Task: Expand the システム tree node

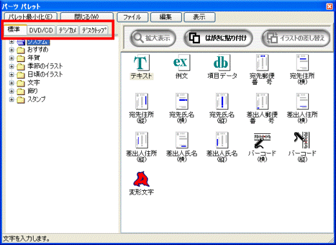Action: tap(12, 42)
